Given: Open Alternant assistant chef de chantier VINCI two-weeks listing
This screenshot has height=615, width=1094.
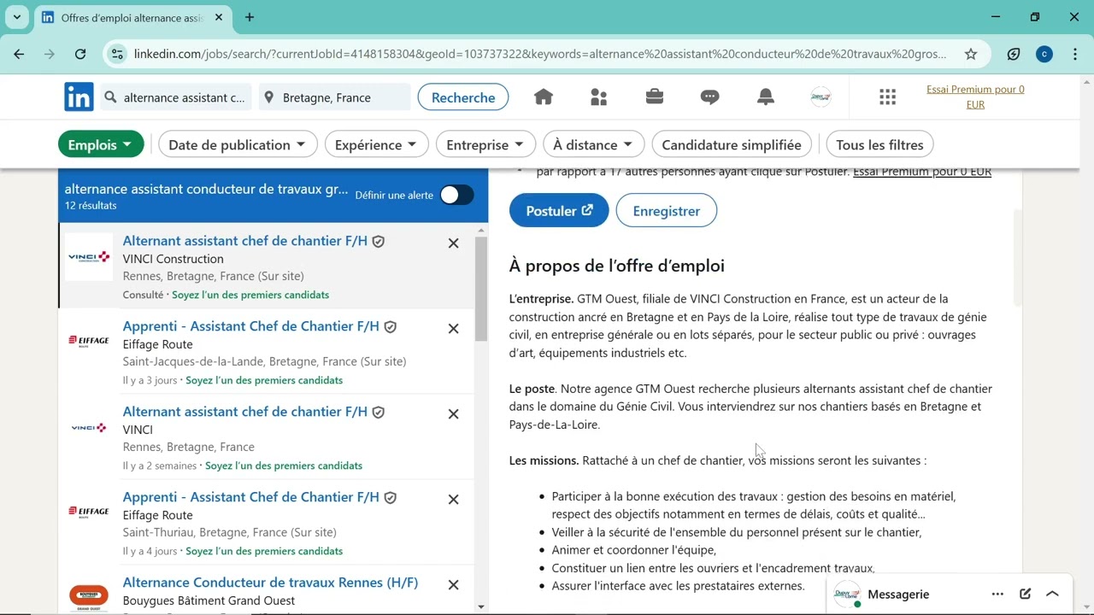Looking at the screenshot, I should pyautogui.click(x=245, y=412).
